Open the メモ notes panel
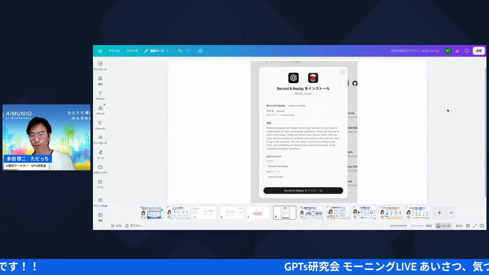The height and width of the screenshot is (275, 489). [116, 226]
